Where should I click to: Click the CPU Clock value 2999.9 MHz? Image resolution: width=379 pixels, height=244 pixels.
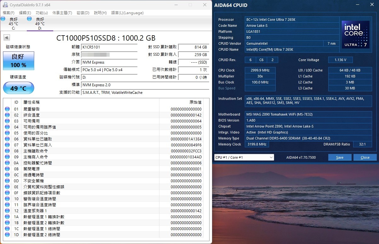click(x=260, y=70)
